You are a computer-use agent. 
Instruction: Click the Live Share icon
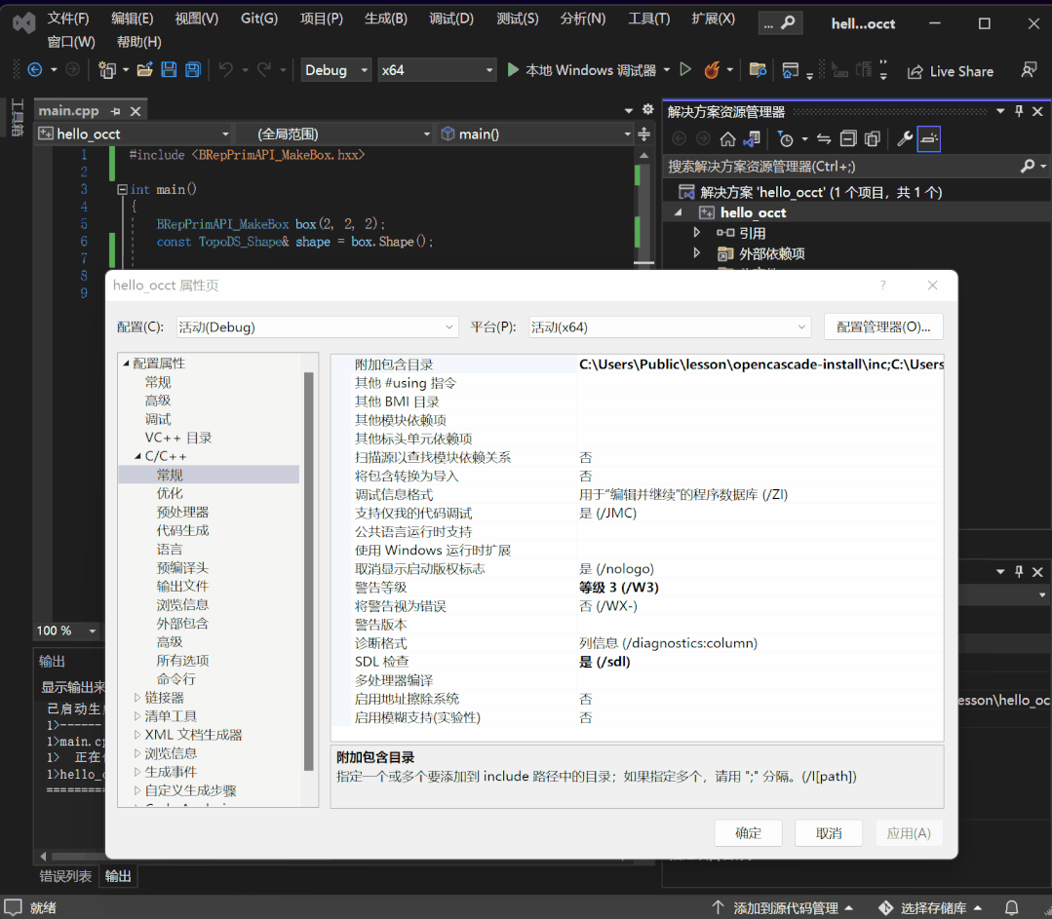point(916,71)
